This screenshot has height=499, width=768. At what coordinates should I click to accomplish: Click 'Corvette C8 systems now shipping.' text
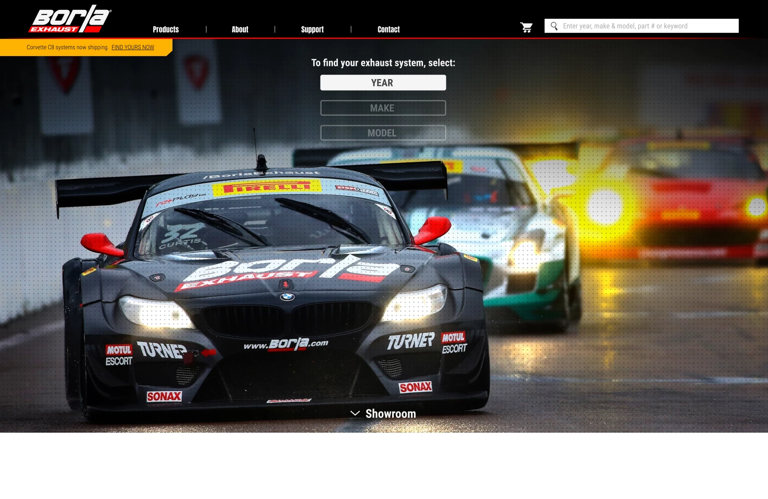[68, 47]
